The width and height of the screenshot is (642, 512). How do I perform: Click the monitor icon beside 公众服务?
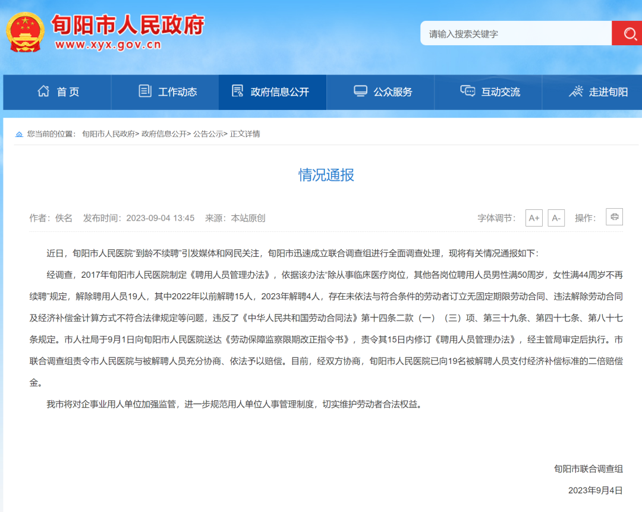(360, 92)
